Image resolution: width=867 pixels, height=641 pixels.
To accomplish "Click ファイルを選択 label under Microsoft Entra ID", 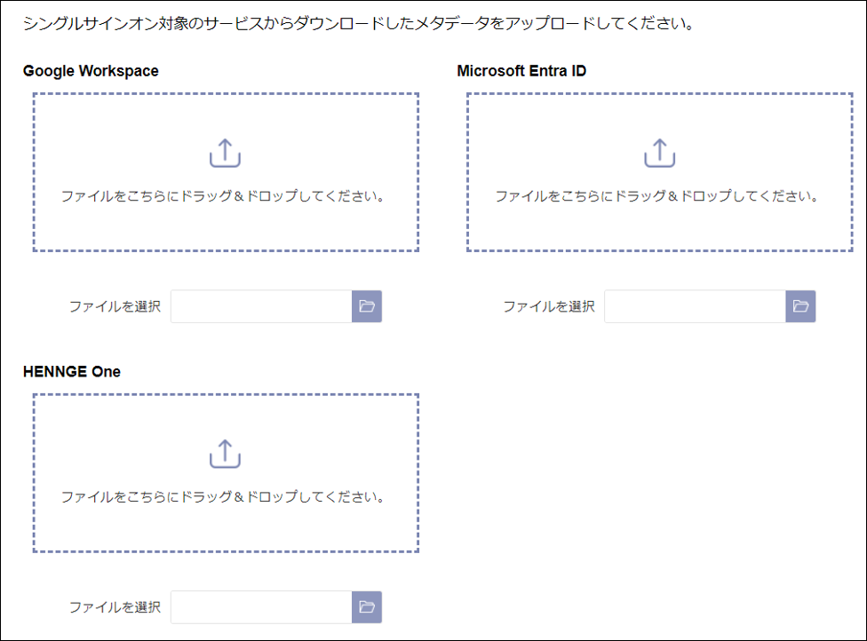I will (x=549, y=306).
